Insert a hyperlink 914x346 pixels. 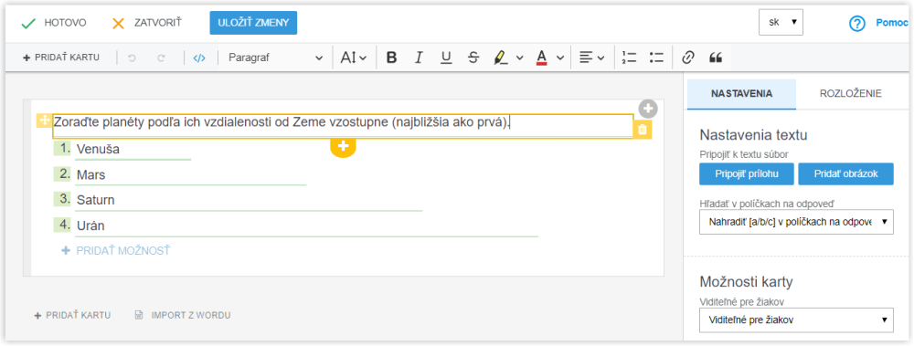(688, 58)
